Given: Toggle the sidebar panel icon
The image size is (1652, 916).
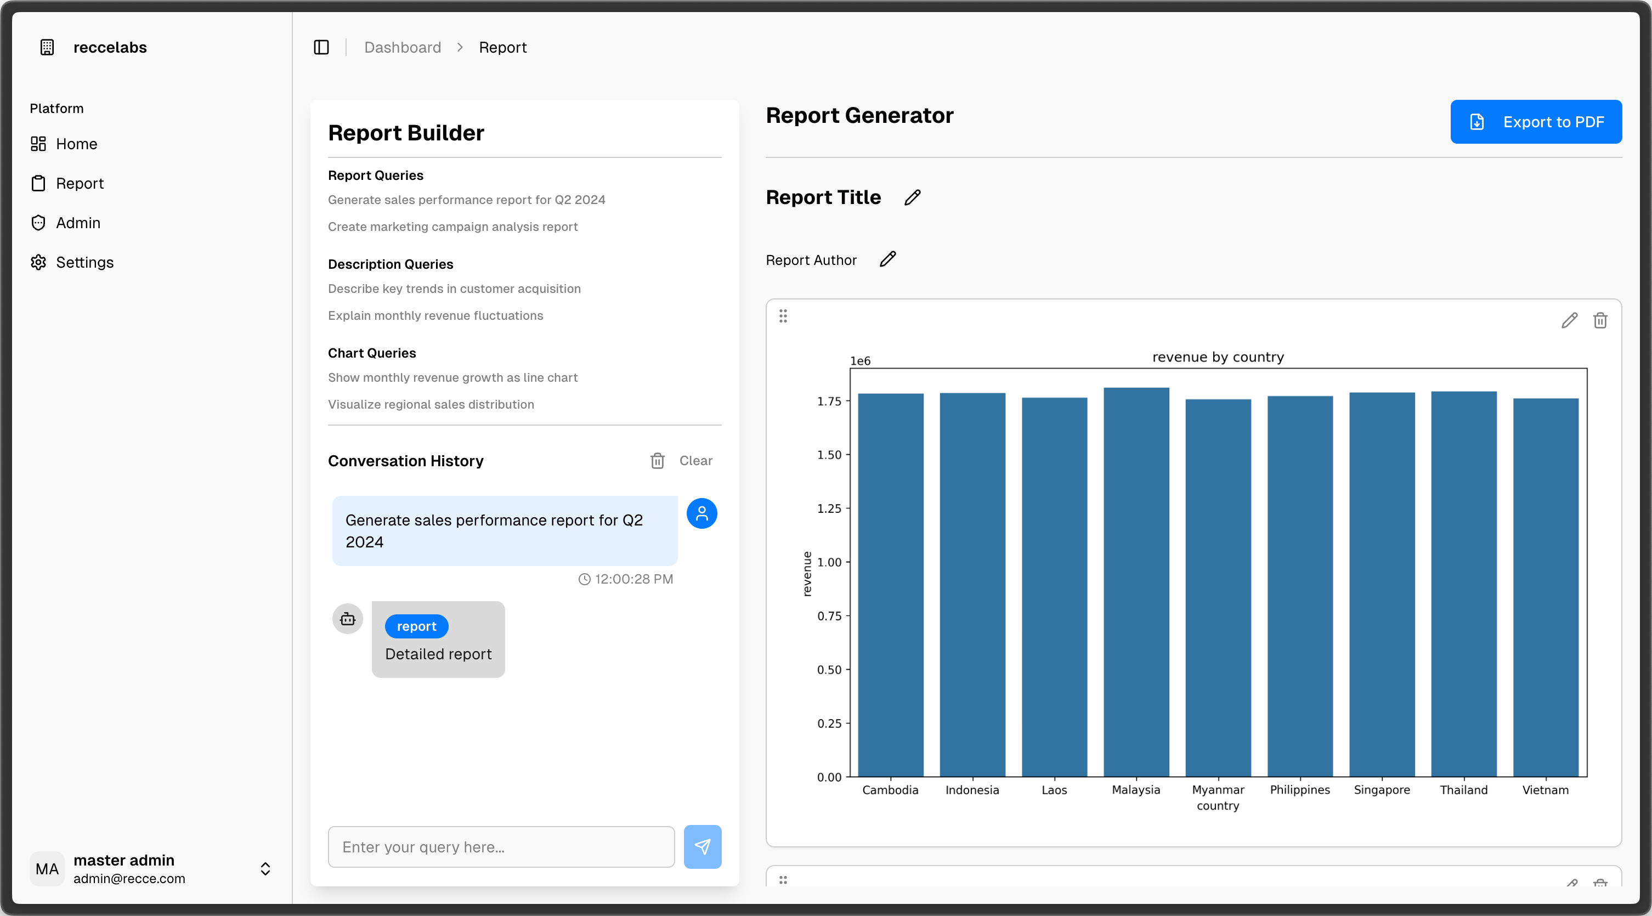Looking at the screenshot, I should [321, 48].
